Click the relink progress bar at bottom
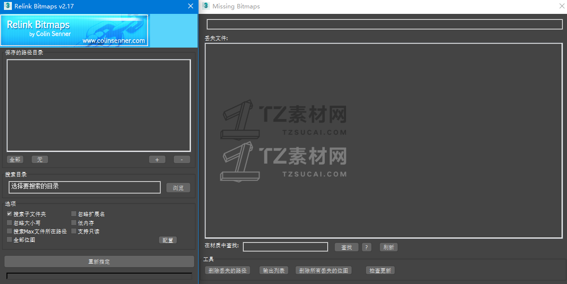 [99, 277]
